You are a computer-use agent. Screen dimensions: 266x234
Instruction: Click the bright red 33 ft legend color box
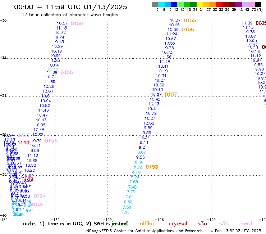coord(219,4)
